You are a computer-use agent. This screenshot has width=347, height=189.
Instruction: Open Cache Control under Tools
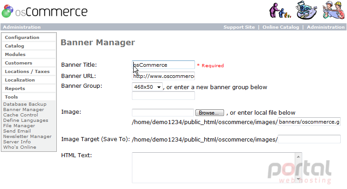21,115
